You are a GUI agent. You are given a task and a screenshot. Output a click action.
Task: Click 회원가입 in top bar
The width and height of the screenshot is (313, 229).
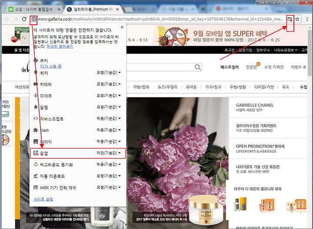(245, 50)
